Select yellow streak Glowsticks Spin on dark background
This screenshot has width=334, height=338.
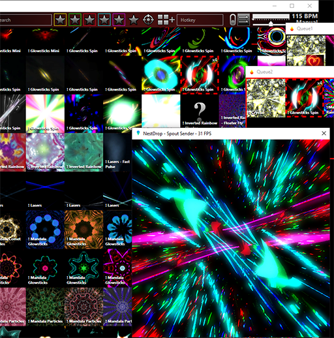pyautogui.click(x=45, y=74)
